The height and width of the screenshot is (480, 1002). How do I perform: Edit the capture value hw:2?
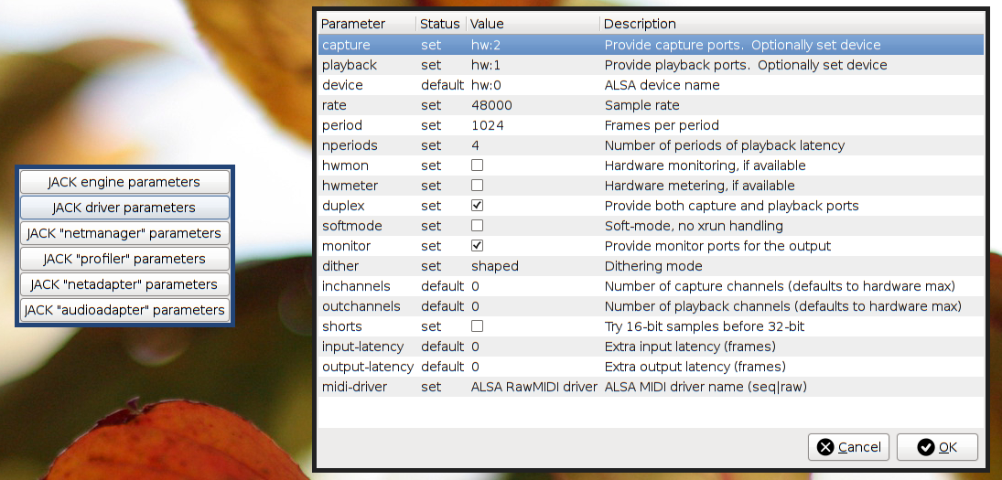point(486,45)
